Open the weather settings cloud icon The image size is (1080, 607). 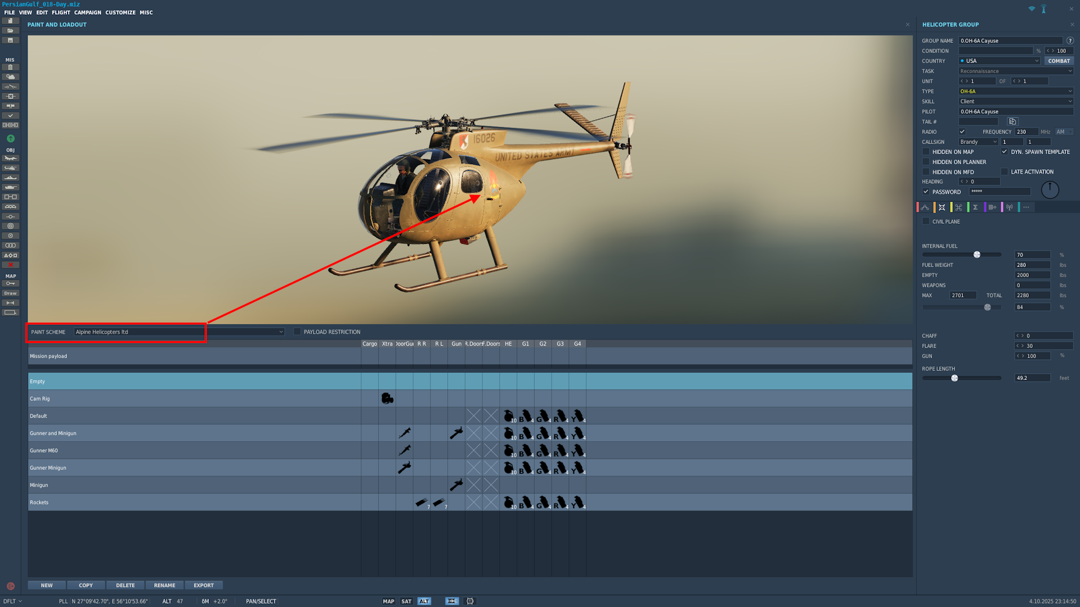pos(10,77)
